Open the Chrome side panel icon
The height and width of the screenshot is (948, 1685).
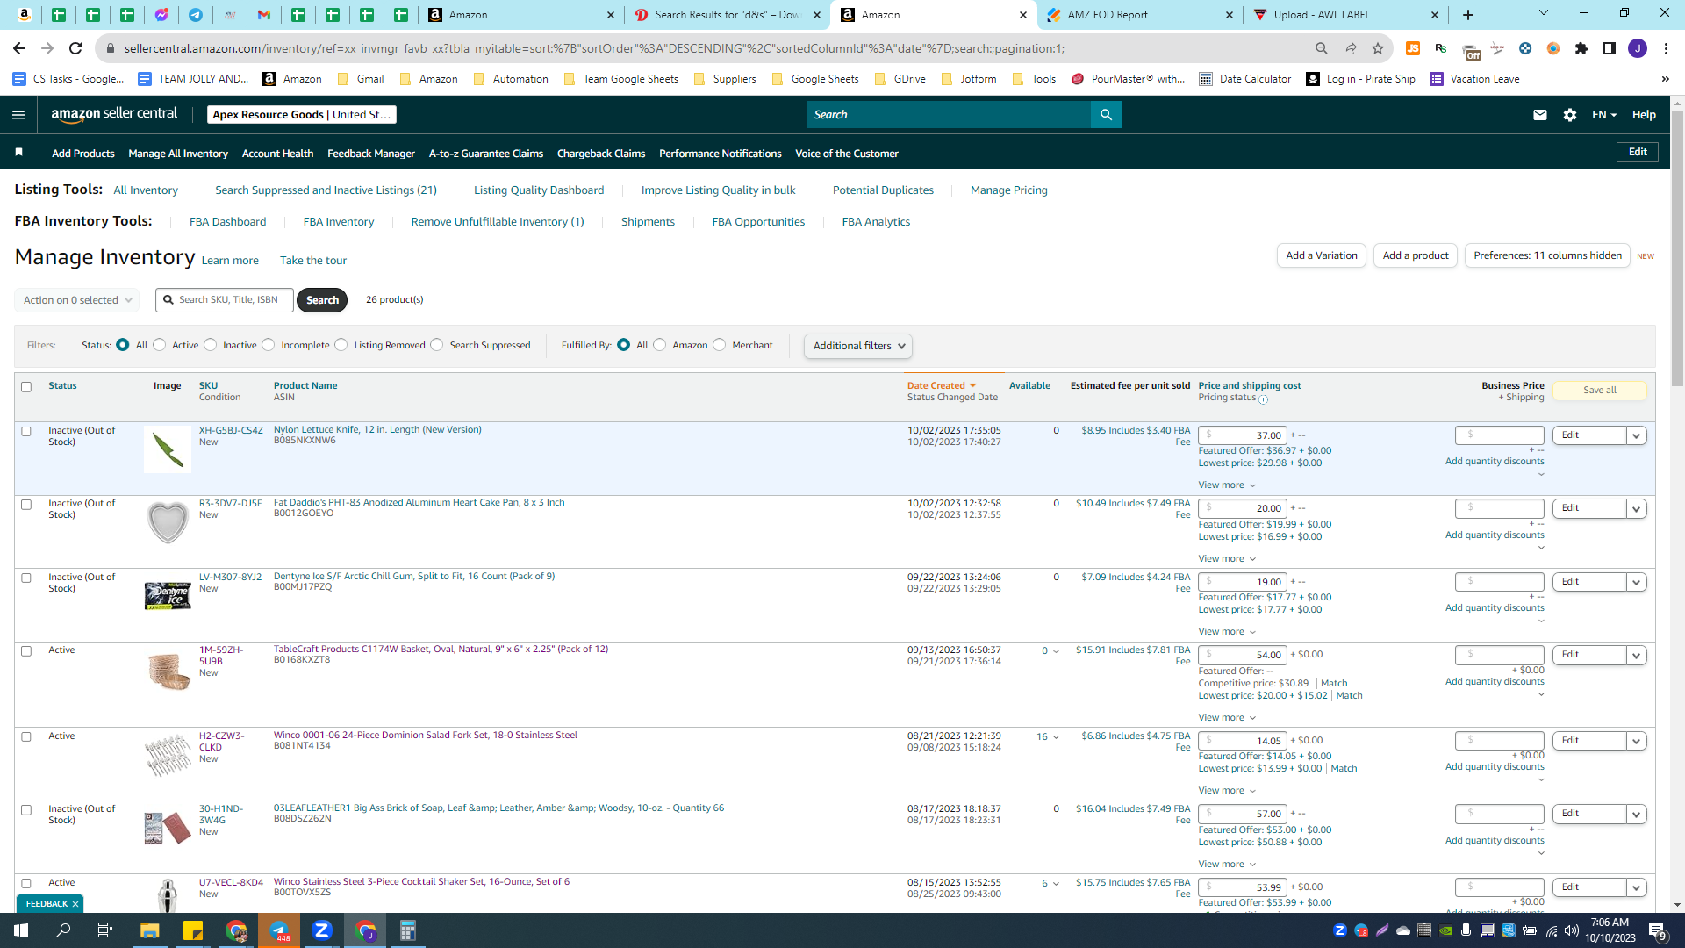[1610, 48]
